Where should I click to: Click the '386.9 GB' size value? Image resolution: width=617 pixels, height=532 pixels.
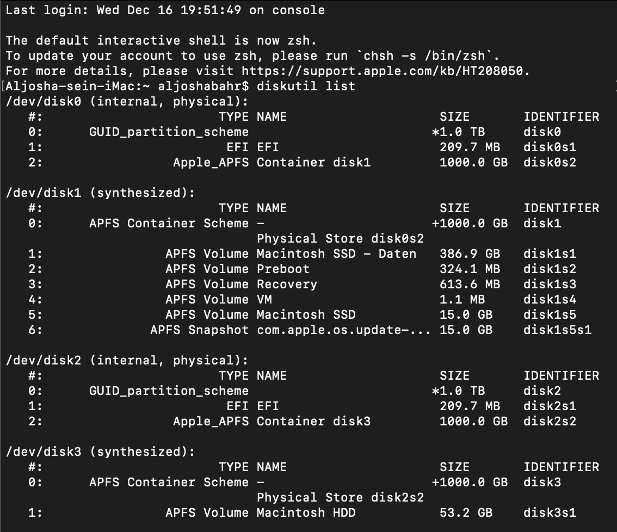point(470,253)
